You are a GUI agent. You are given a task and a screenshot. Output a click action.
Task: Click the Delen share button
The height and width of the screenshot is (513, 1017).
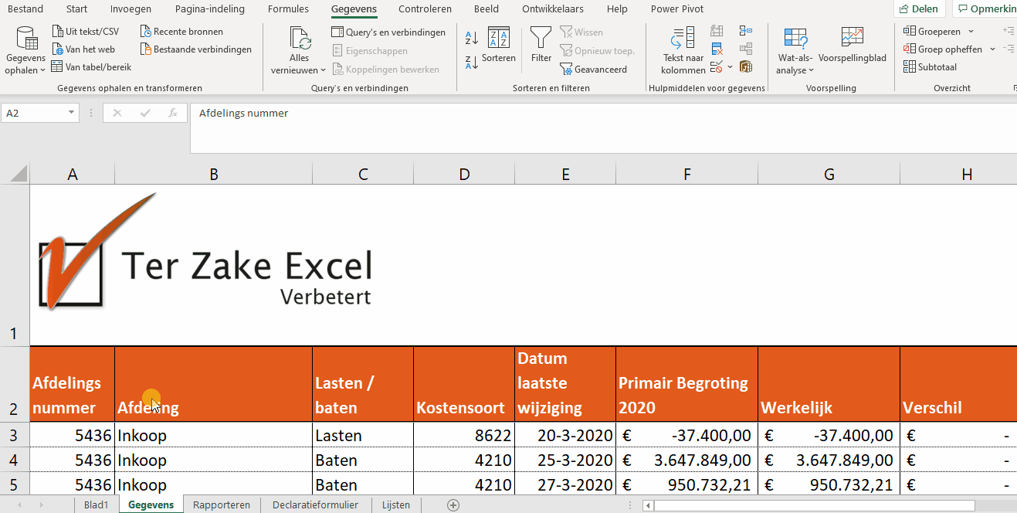(920, 9)
